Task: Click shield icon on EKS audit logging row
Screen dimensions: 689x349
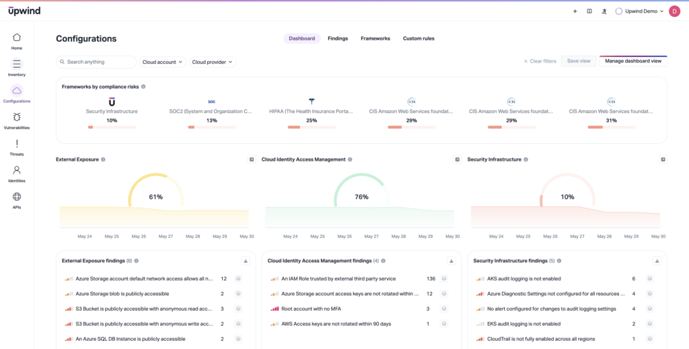Action: (x=650, y=324)
